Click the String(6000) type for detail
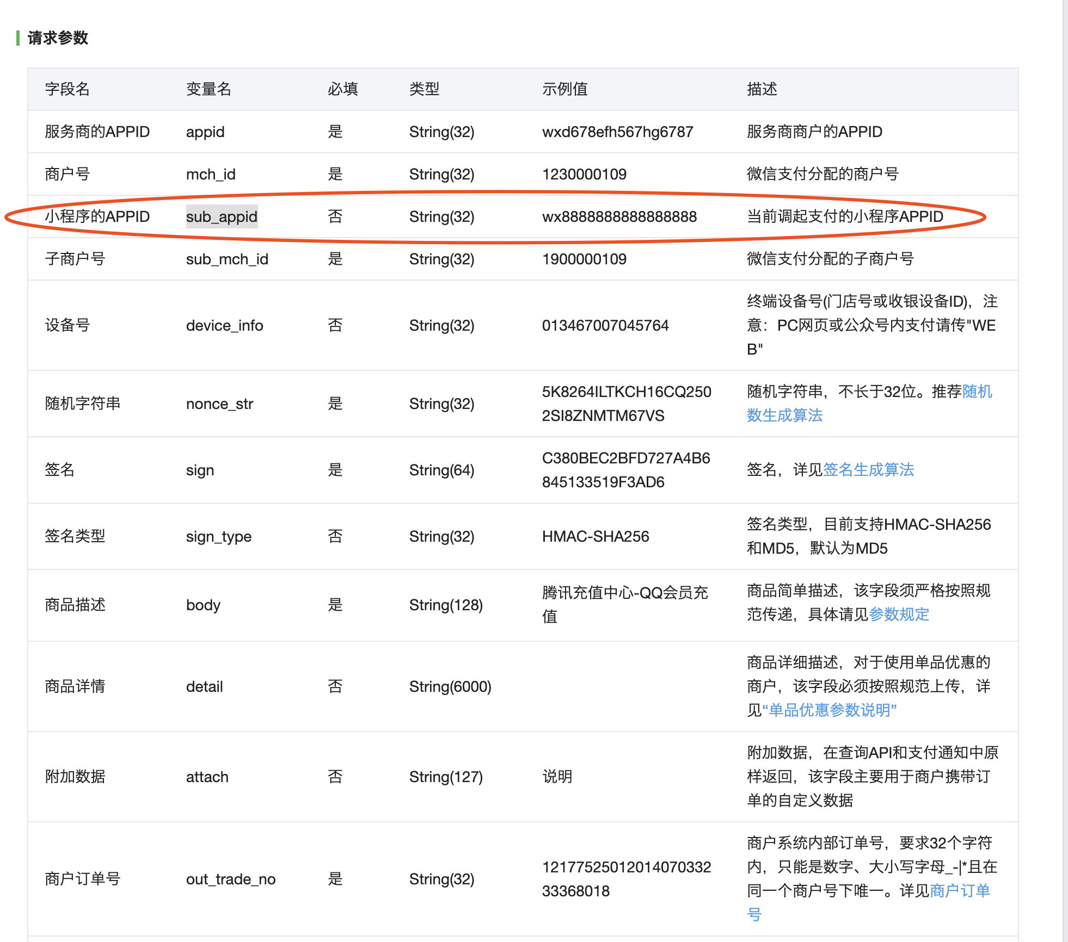The image size is (1068, 942). click(x=450, y=686)
